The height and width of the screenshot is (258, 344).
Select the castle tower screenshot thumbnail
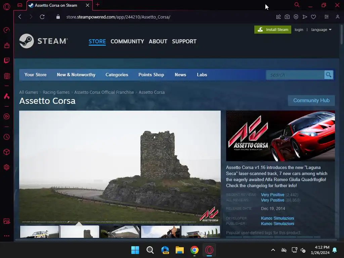coord(79,232)
